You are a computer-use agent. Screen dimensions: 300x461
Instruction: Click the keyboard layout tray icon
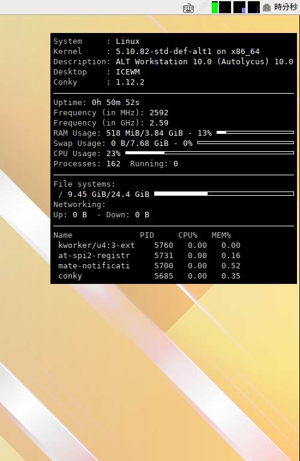(188, 8)
